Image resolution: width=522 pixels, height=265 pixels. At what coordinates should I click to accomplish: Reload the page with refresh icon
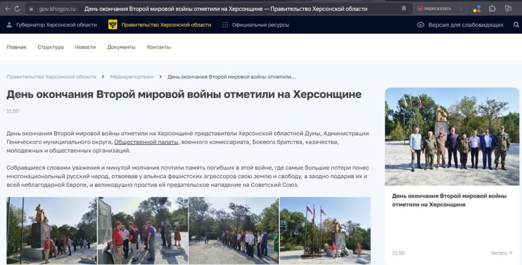pyautogui.click(x=17, y=9)
